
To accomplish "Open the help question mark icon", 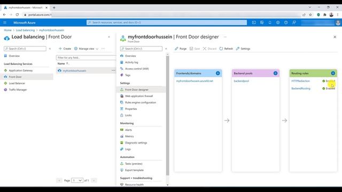I will [x=286, y=22].
